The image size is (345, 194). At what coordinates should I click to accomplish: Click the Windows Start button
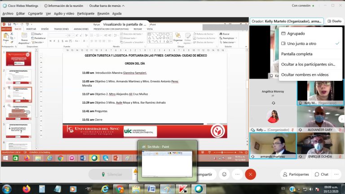tap(6, 189)
